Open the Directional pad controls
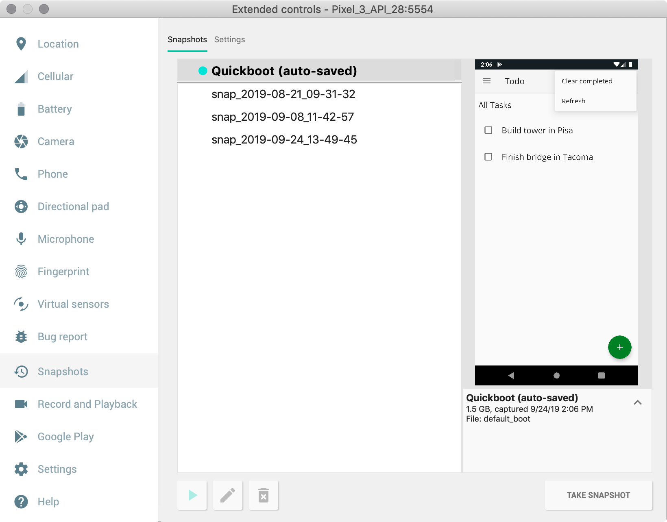Viewport: 667px width, 522px height. coord(73,207)
